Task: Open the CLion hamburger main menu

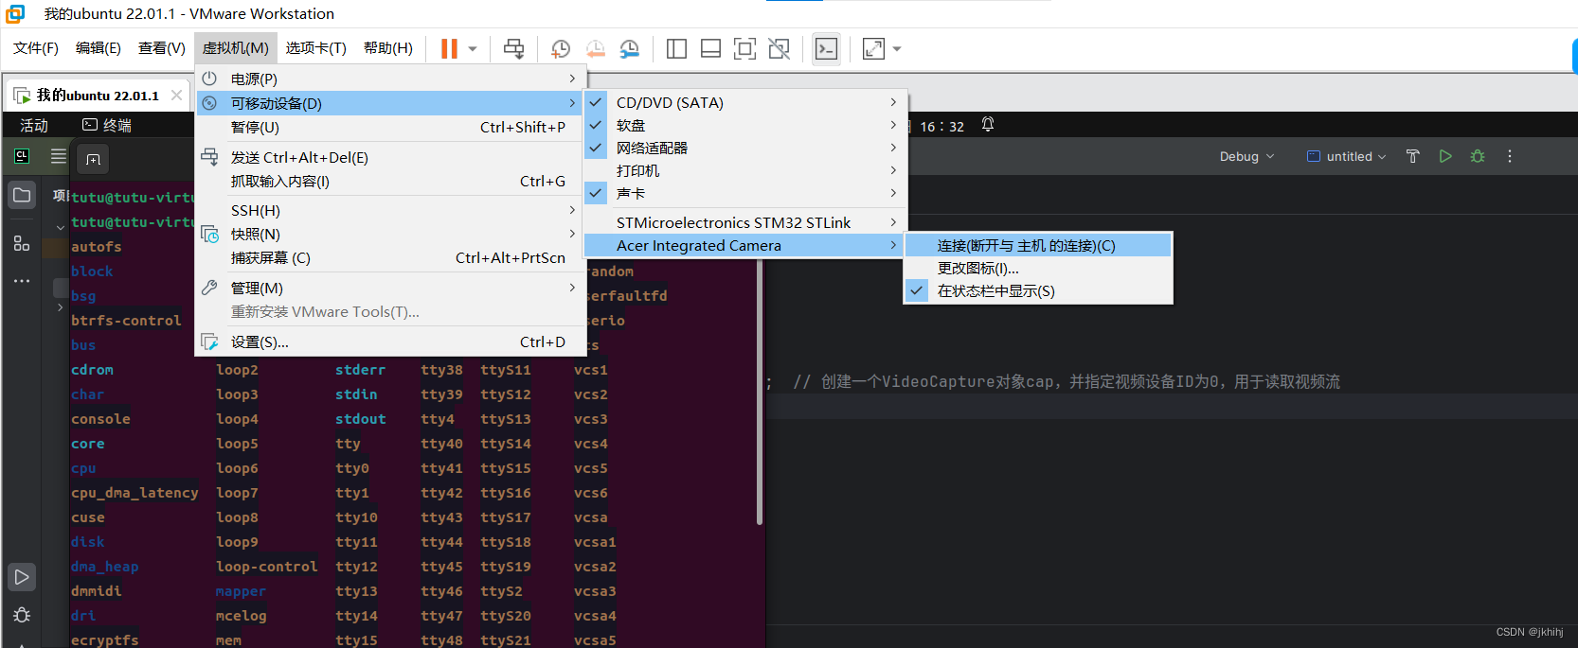Action: pyautogui.click(x=59, y=156)
